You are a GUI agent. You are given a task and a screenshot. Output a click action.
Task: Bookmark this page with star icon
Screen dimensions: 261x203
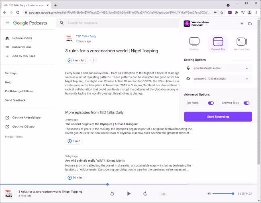(x=222, y=12)
